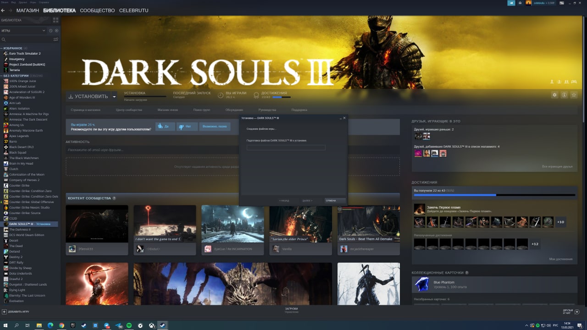Click the playtime clock icon
The width and height of the screenshot is (587, 330).
(x=221, y=95)
